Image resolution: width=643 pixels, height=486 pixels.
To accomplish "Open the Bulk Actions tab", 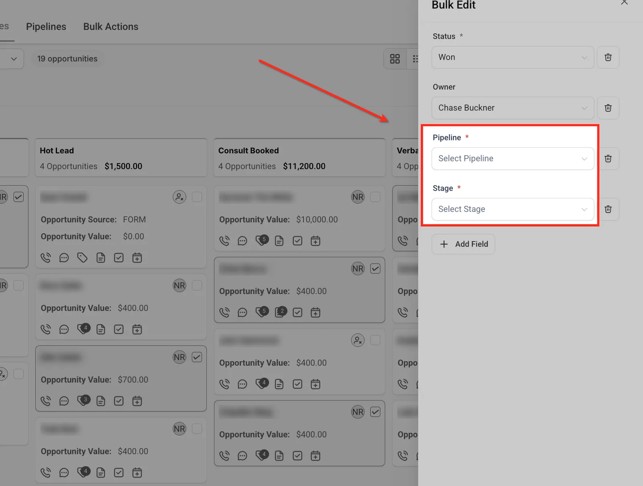I will pos(111,27).
